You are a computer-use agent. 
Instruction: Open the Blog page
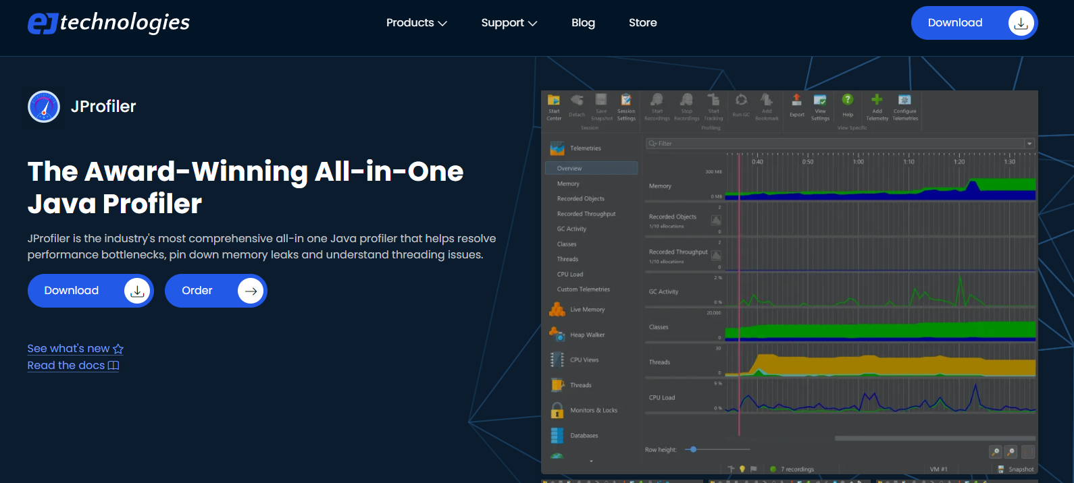tap(583, 23)
